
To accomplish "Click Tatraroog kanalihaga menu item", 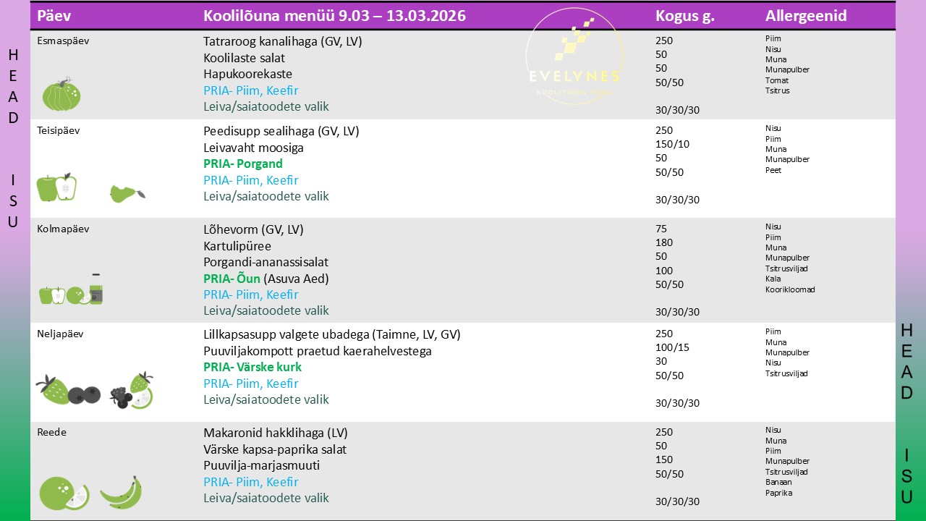I will [282, 42].
